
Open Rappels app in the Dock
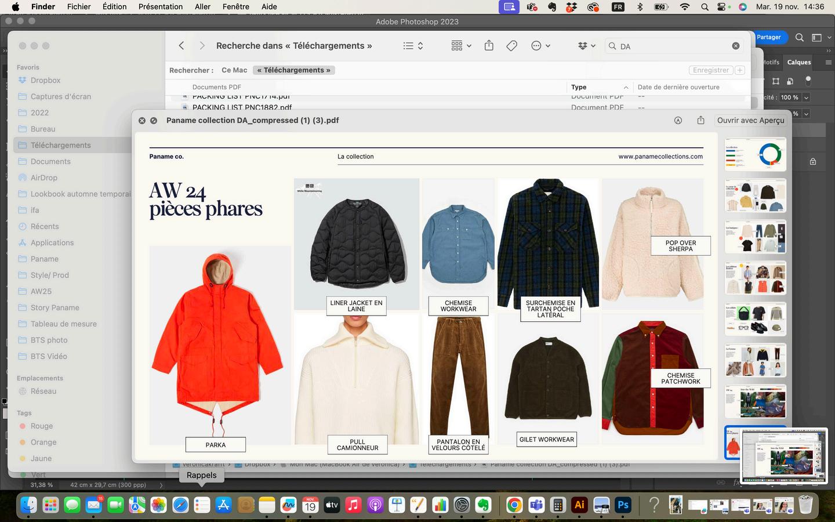[202, 505]
